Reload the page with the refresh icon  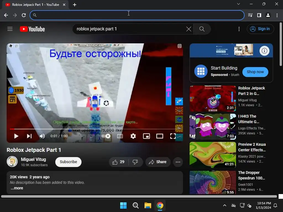[24, 15]
